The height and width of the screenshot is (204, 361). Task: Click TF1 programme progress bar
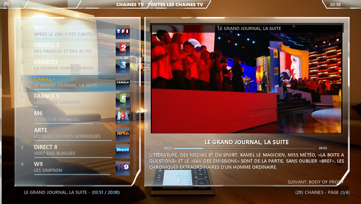73,39
